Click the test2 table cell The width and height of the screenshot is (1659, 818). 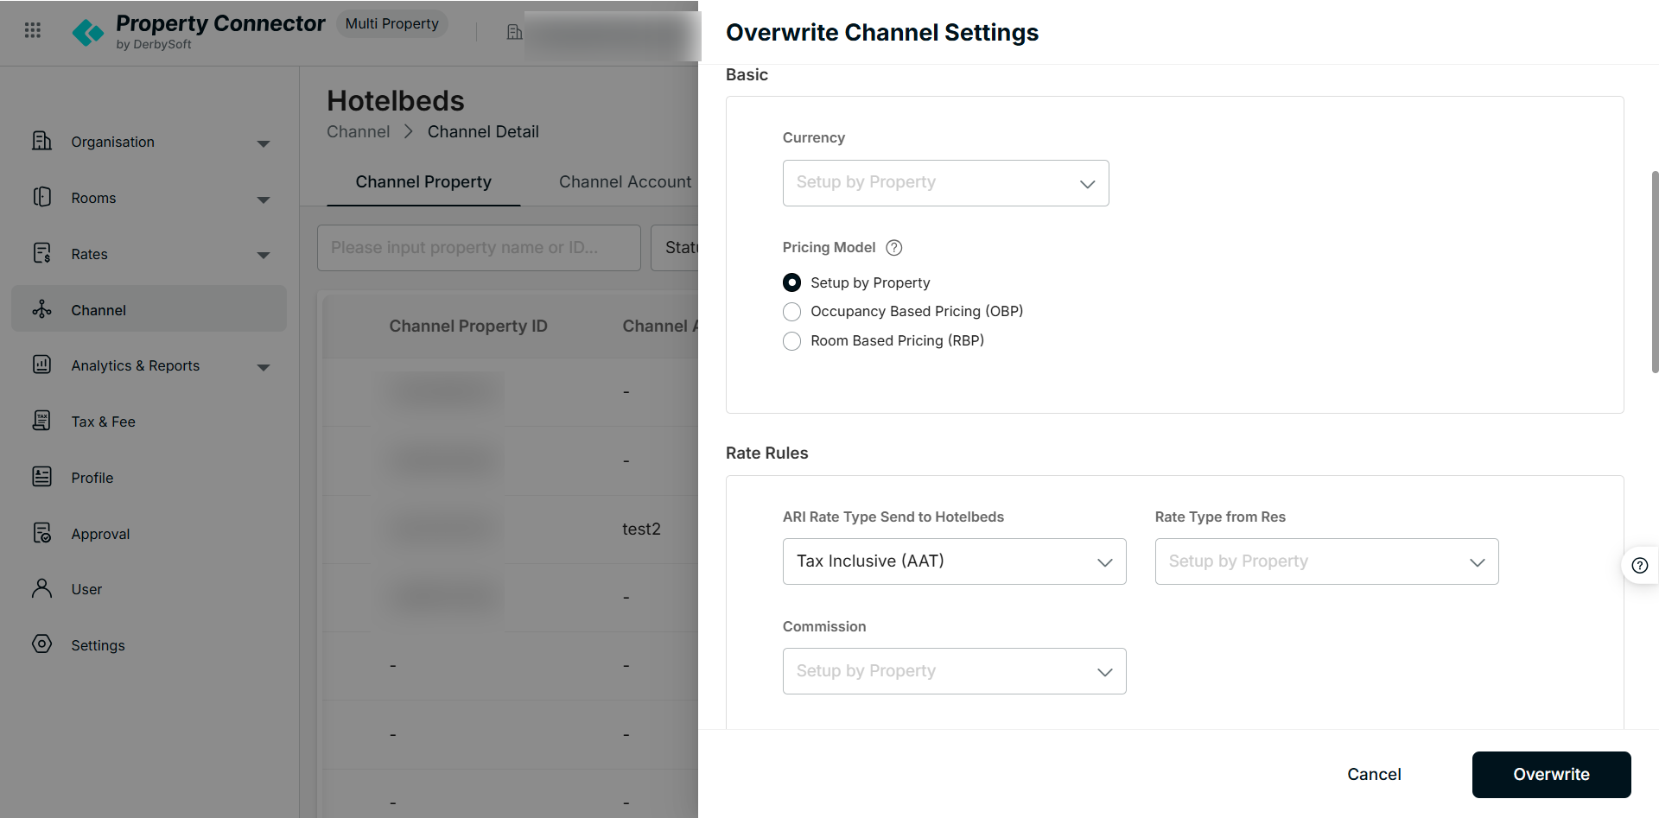641,529
